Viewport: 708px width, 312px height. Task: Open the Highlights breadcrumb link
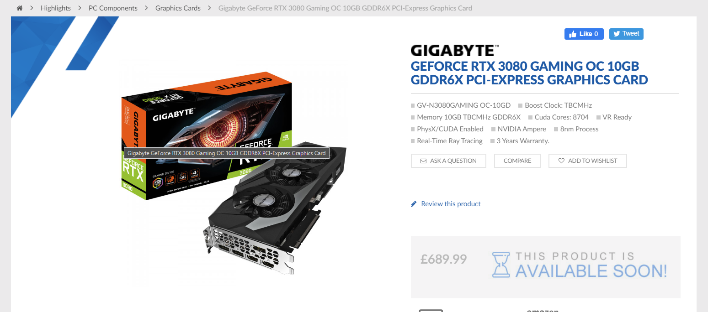pyautogui.click(x=56, y=8)
